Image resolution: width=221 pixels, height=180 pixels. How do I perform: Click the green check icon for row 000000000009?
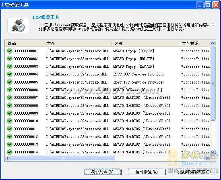[x=10, y=113]
